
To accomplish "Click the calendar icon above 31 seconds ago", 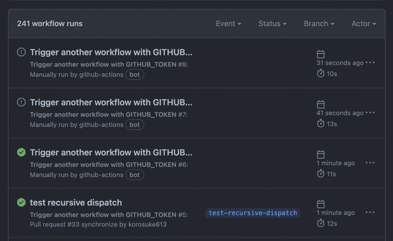I will click(x=321, y=54).
